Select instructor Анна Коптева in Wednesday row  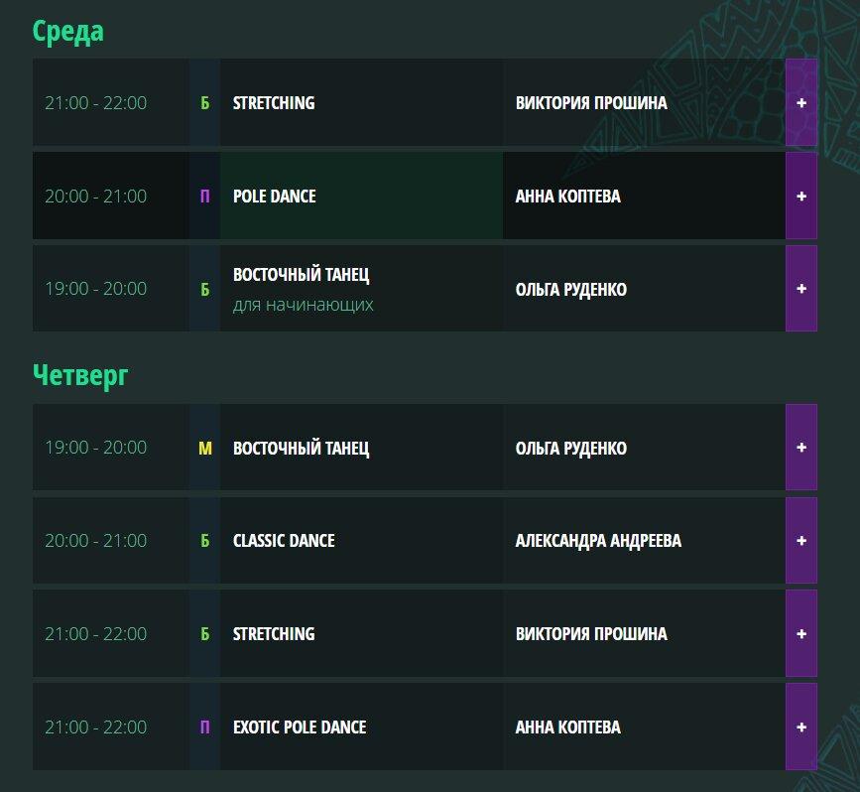point(567,197)
